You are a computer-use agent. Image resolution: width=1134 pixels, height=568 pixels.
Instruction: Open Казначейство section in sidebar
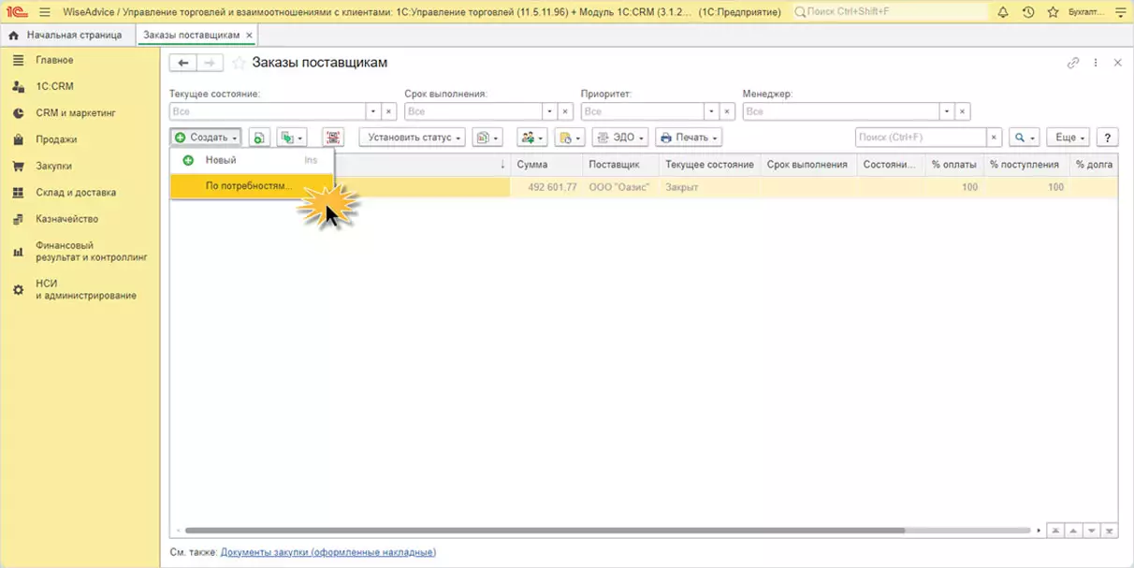point(67,219)
